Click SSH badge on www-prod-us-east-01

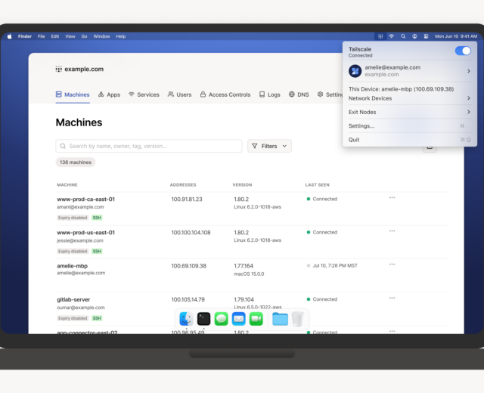pyautogui.click(x=97, y=252)
